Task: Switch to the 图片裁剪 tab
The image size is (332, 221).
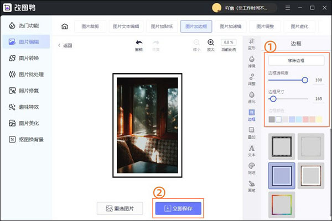Action: click(x=90, y=26)
